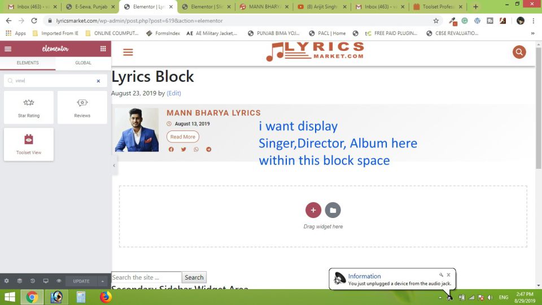Share post via Facebook icon
This screenshot has height=305, width=542.
pos(171,150)
